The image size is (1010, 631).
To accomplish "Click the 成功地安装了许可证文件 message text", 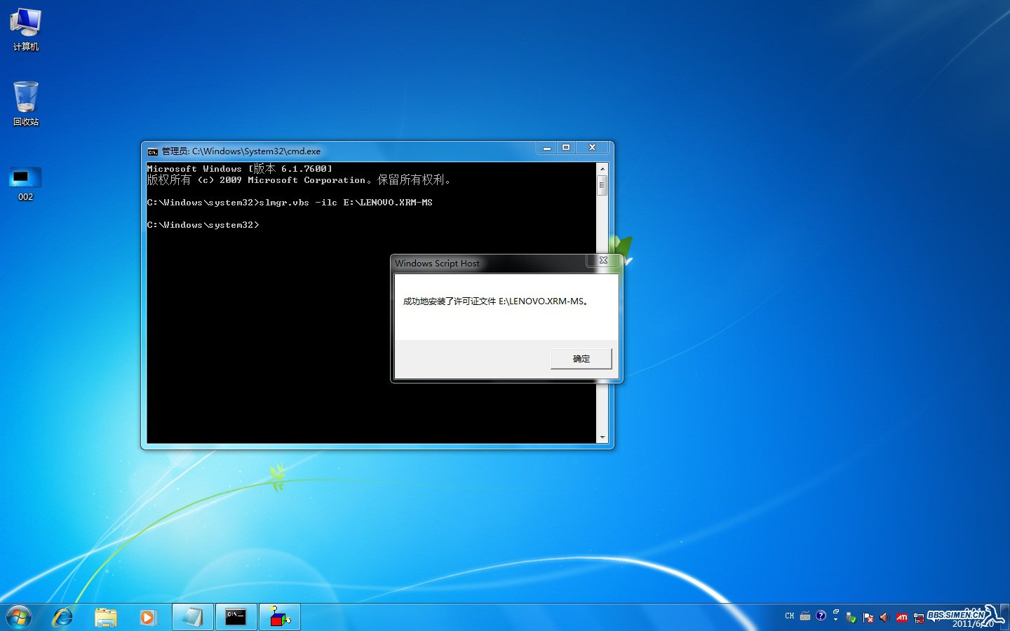I will tap(496, 301).
